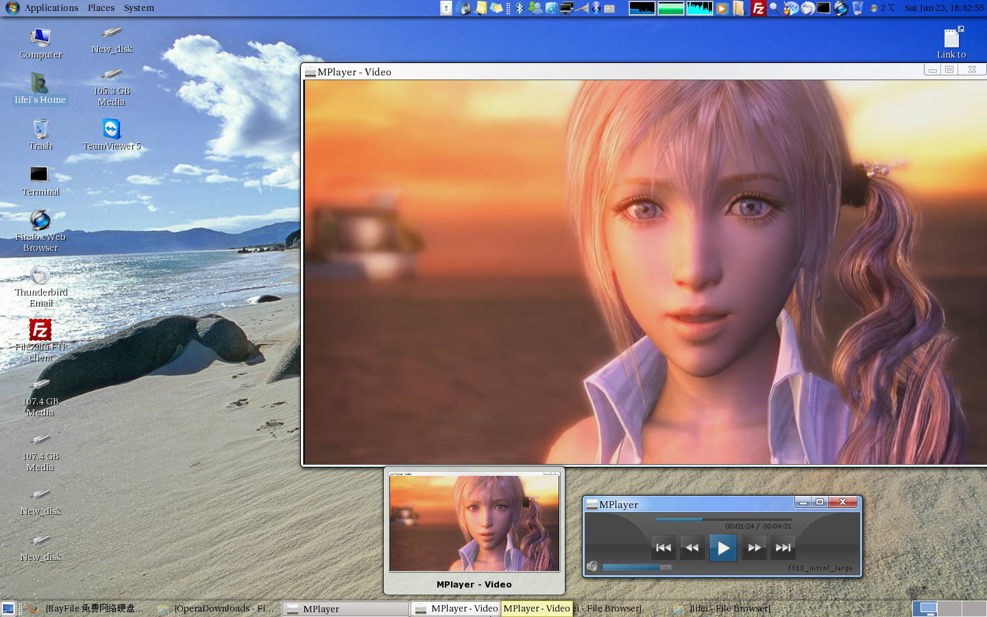Open the file folder launcher in top panel
987x617 pixels.
pyautogui.click(x=738, y=8)
